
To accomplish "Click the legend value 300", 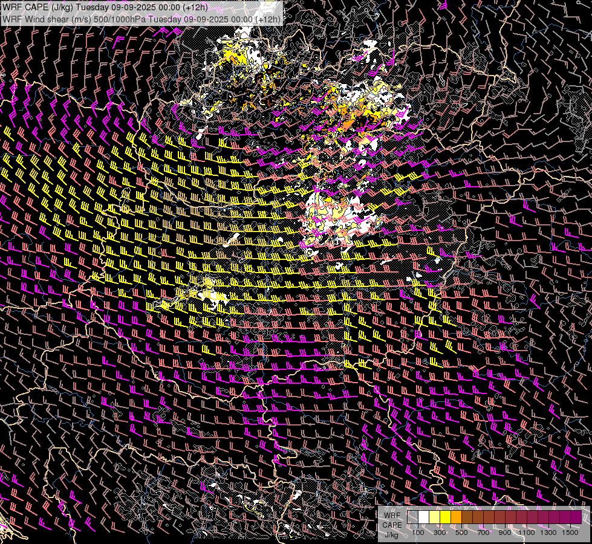I will tap(440, 533).
